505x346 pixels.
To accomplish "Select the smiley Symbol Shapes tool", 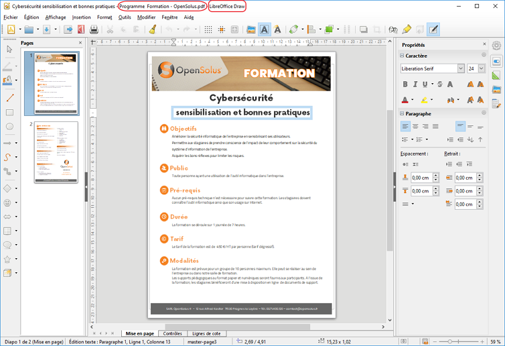I will pos(7,203).
